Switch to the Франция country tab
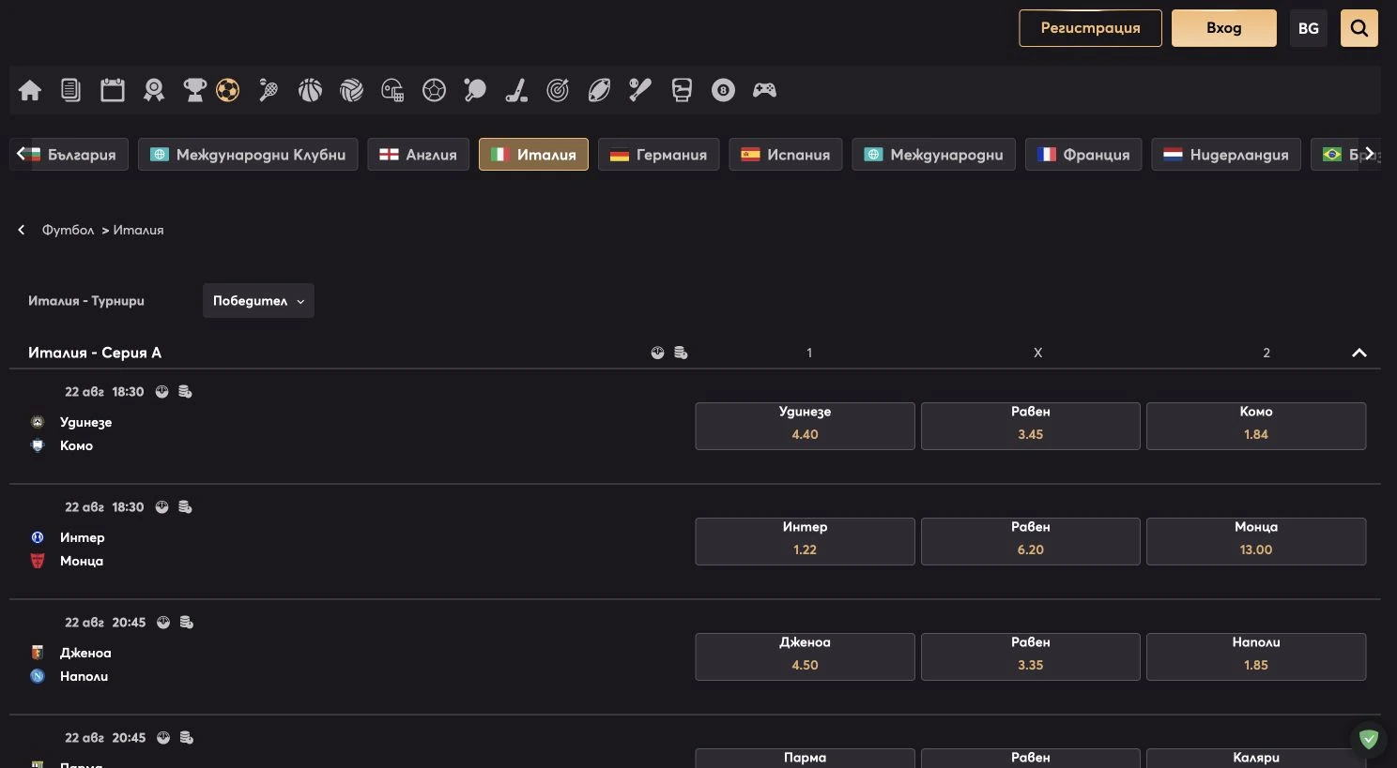1397x768 pixels. [x=1083, y=155]
